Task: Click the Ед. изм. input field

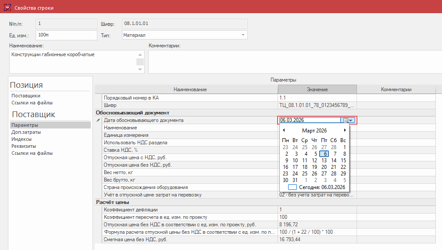Action: 66,35
